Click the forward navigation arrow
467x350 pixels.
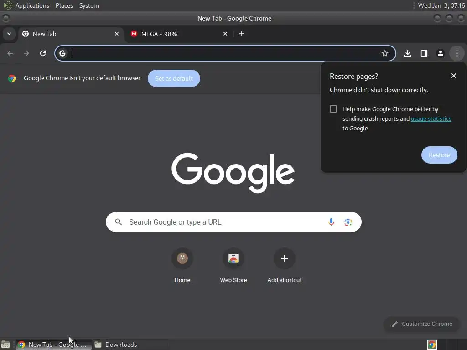26,53
